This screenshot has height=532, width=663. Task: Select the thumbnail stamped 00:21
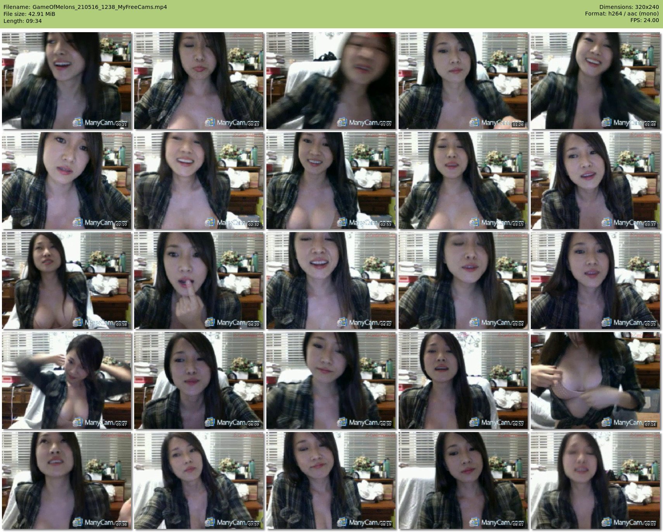coord(67,81)
